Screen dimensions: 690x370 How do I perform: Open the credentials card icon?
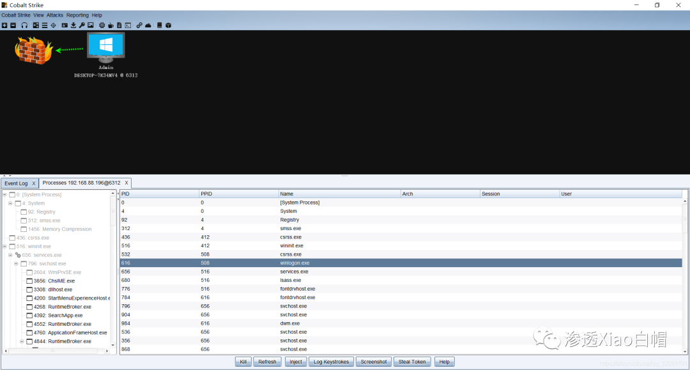click(65, 26)
